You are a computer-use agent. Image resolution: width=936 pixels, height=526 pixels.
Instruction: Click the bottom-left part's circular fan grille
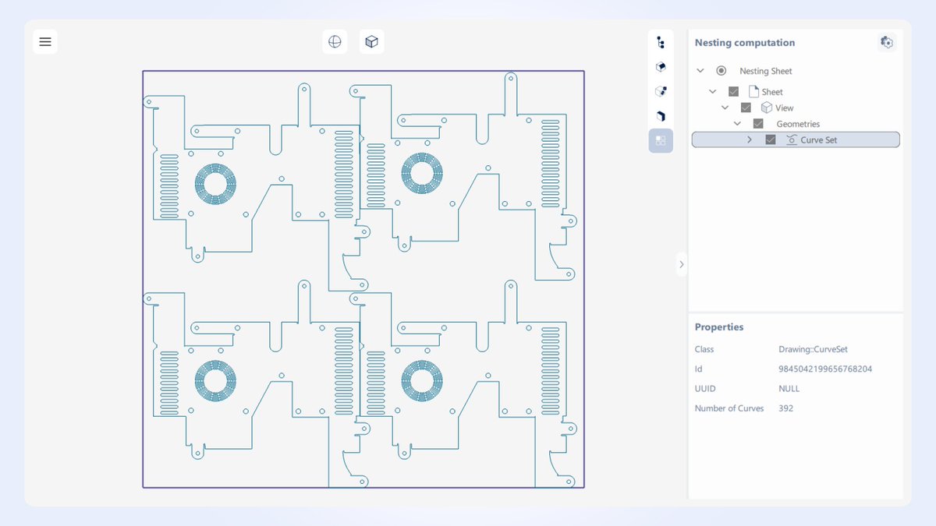click(x=214, y=381)
